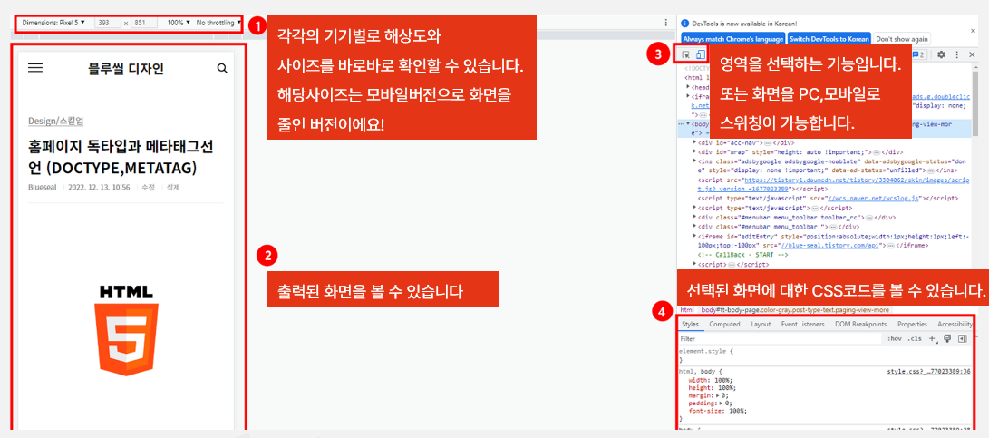Expand the div id="wrap" node
Viewport: 989px width, 438px height.
[x=694, y=151]
